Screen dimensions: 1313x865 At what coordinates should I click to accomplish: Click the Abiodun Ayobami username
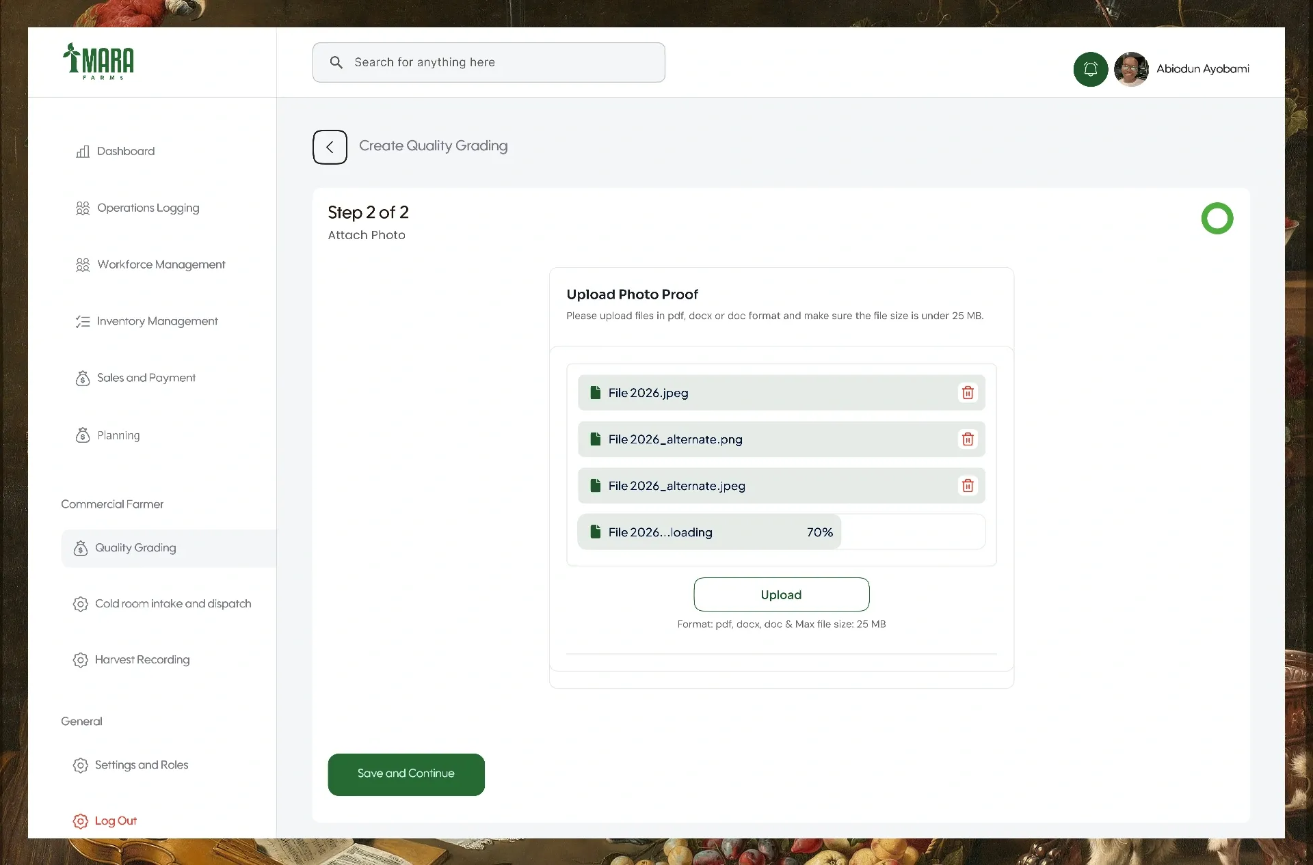tap(1203, 69)
